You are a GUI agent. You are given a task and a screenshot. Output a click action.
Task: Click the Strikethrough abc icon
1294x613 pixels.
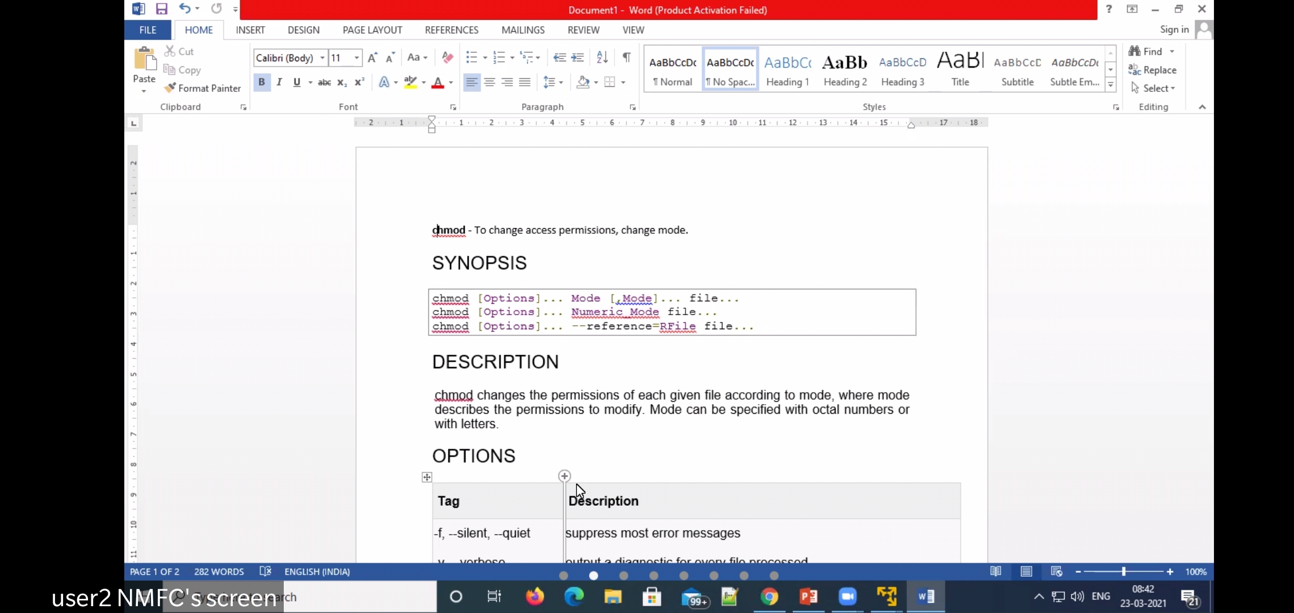(x=324, y=82)
